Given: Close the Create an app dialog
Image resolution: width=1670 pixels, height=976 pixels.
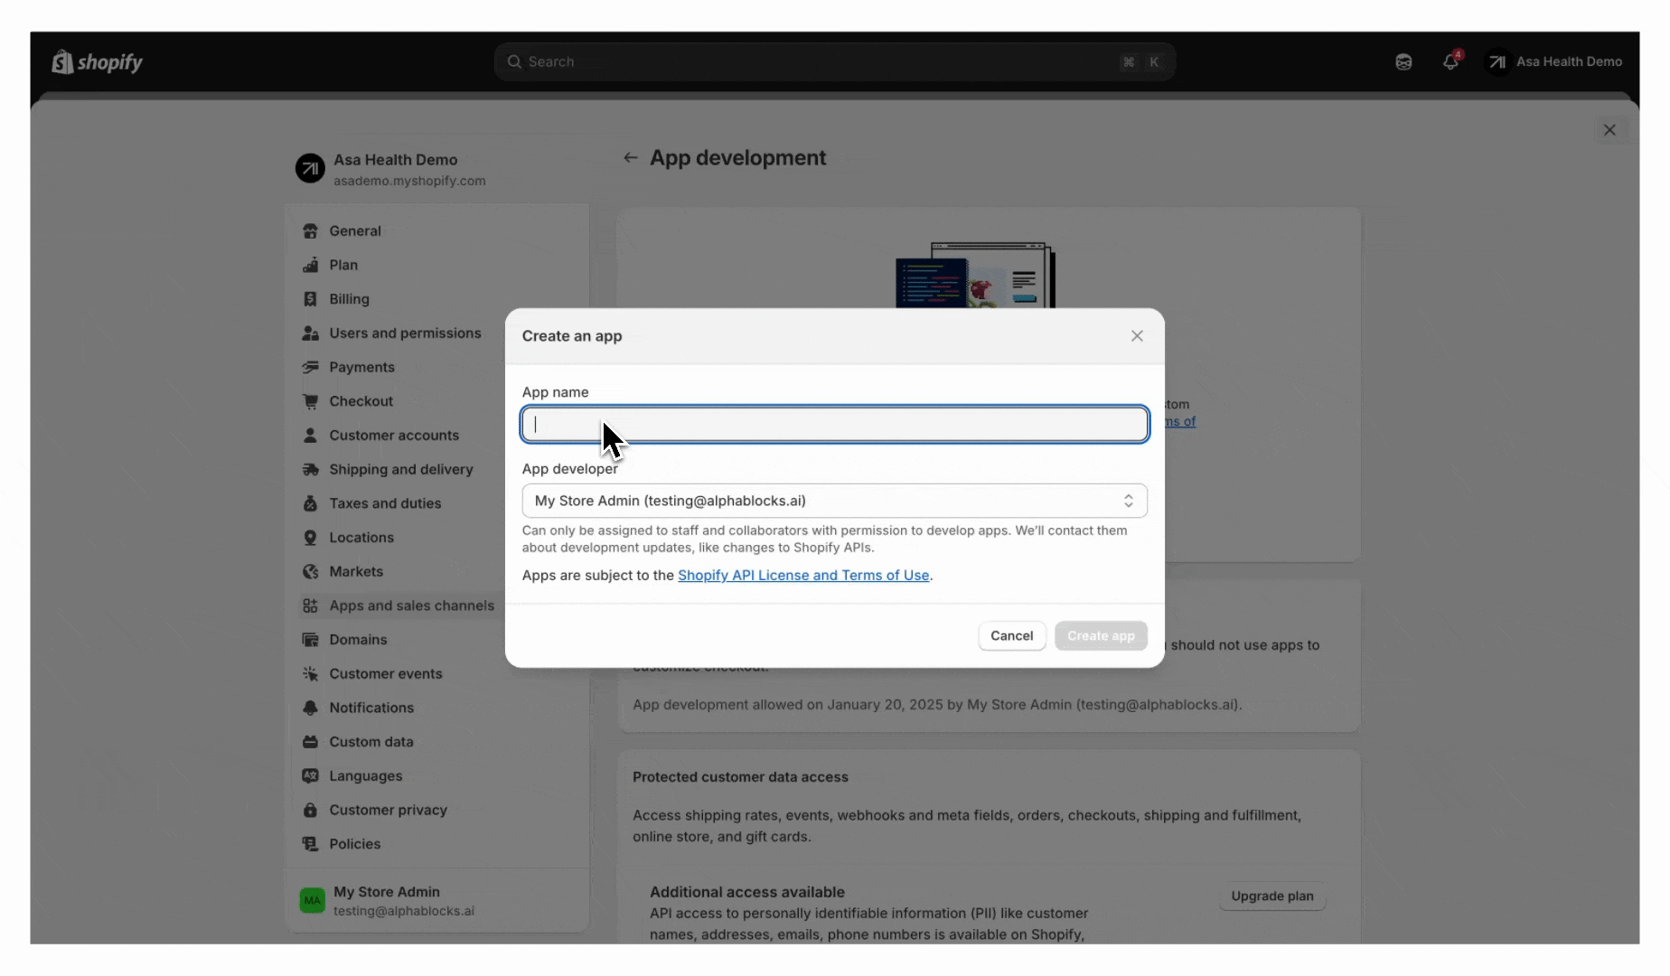Looking at the screenshot, I should point(1137,335).
